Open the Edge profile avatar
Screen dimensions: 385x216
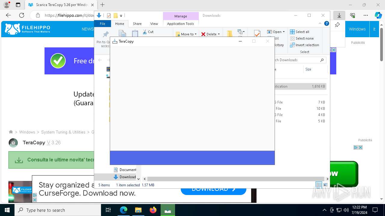tap(7, 5)
